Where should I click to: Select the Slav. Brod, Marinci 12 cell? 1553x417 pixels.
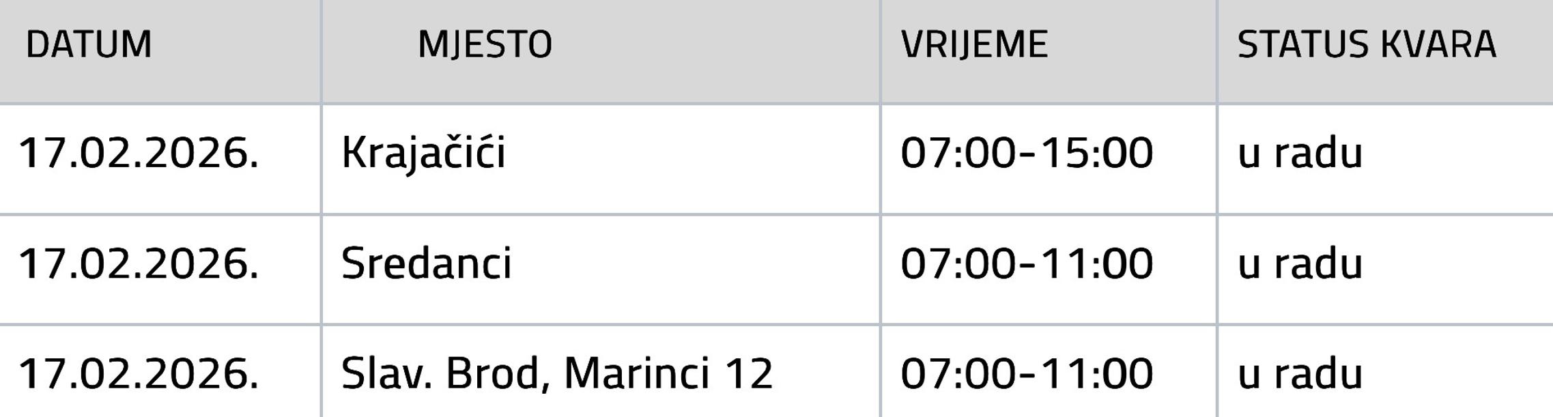pyautogui.click(x=556, y=374)
